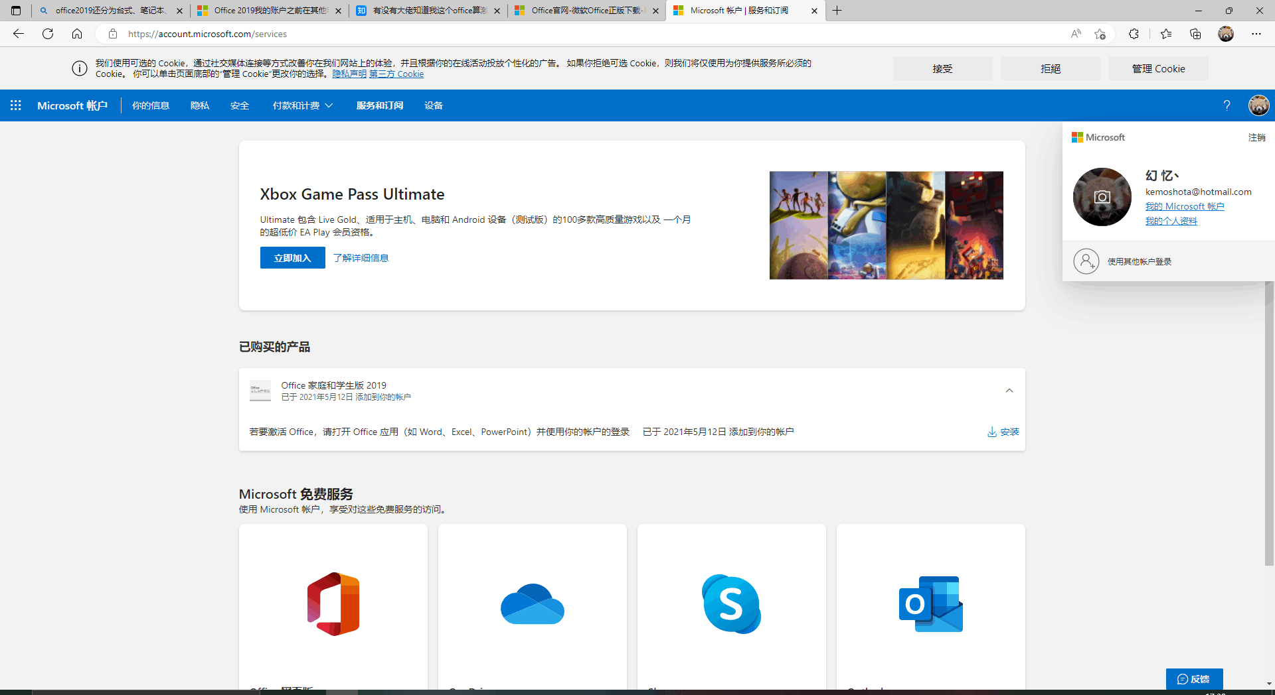Open the 我的个人资料 link

(x=1171, y=221)
